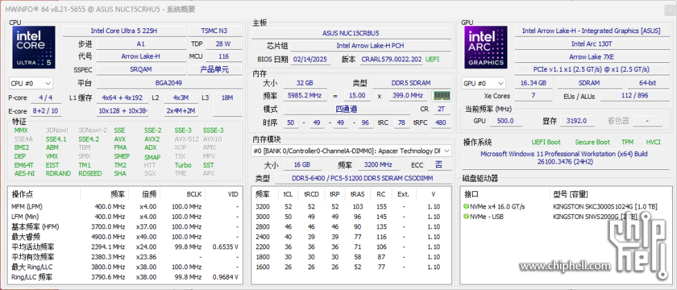Click the MCU value 116

[x=224, y=57]
